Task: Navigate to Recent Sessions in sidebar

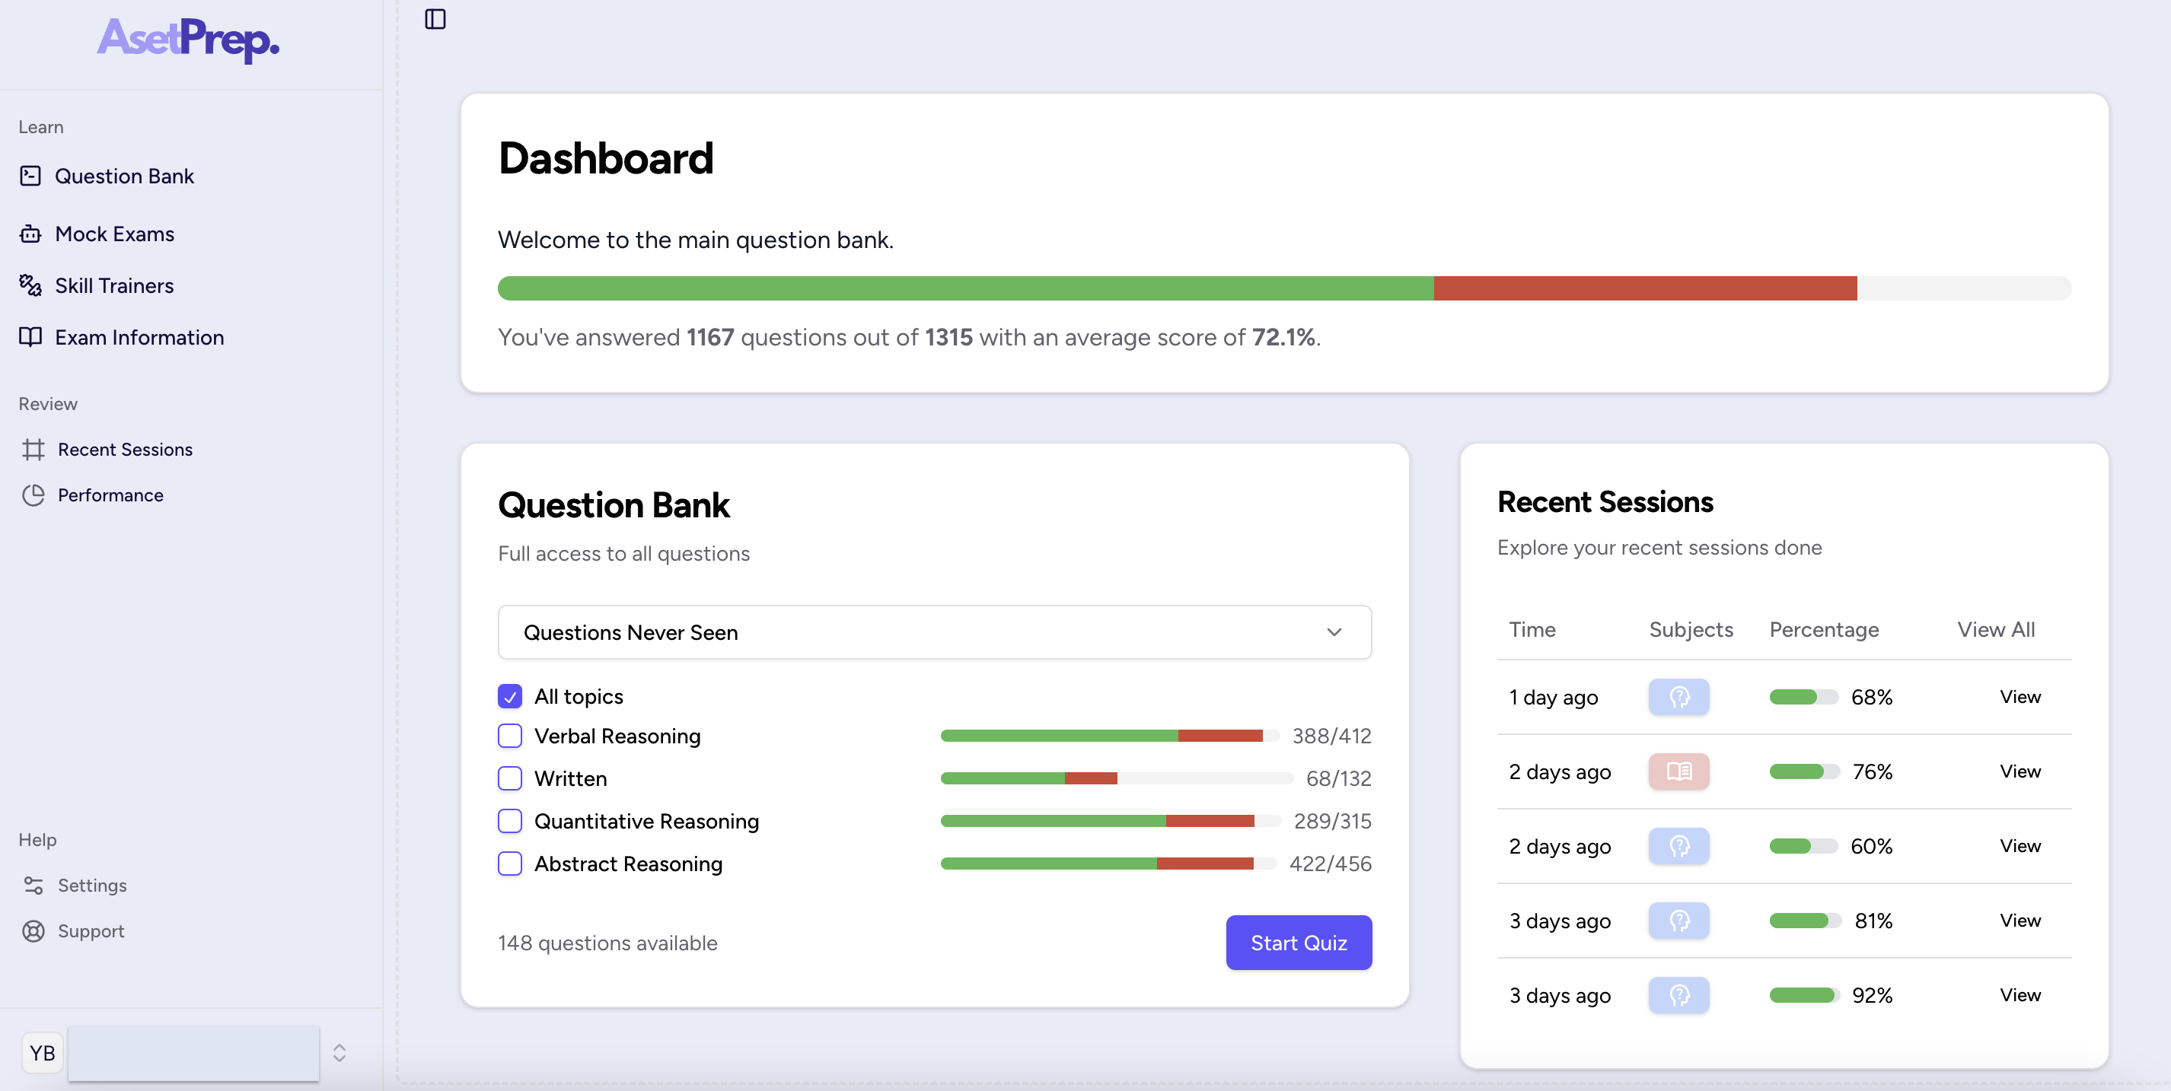Action: [125, 449]
